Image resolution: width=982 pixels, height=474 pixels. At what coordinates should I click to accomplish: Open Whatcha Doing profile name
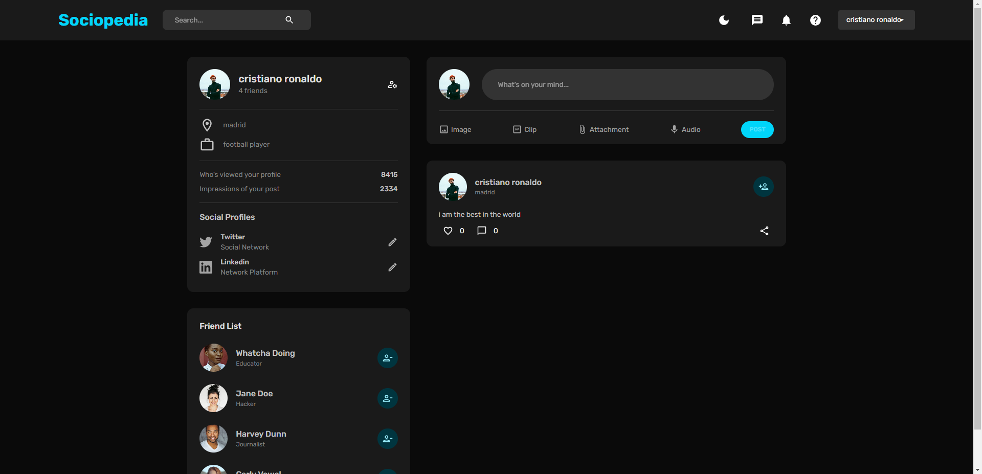[x=265, y=353]
